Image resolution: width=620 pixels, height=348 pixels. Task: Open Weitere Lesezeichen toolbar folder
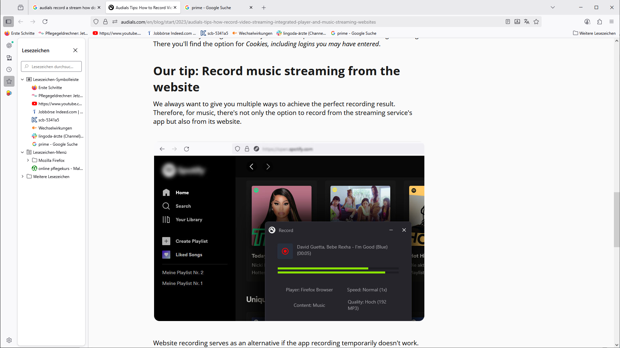pyautogui.click(x=594, y=33)
